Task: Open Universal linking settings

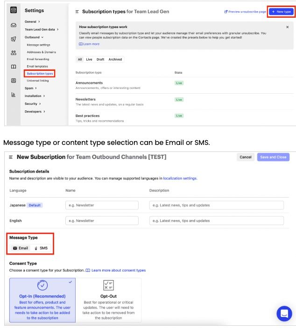Action: point(38,81)
